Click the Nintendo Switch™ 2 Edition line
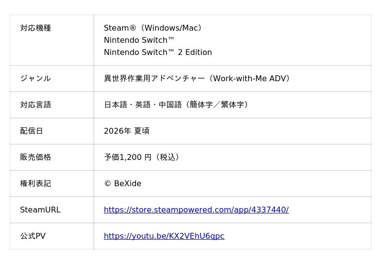Screen dimensions: 390x264 (x=158, y=53)
